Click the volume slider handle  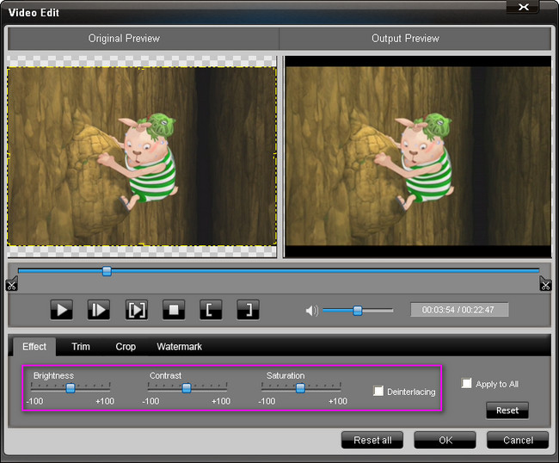click(358, 311)
